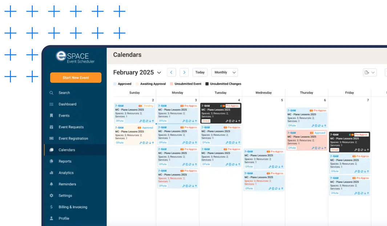Click the bar chart icon for Analytics

(51, 173)
